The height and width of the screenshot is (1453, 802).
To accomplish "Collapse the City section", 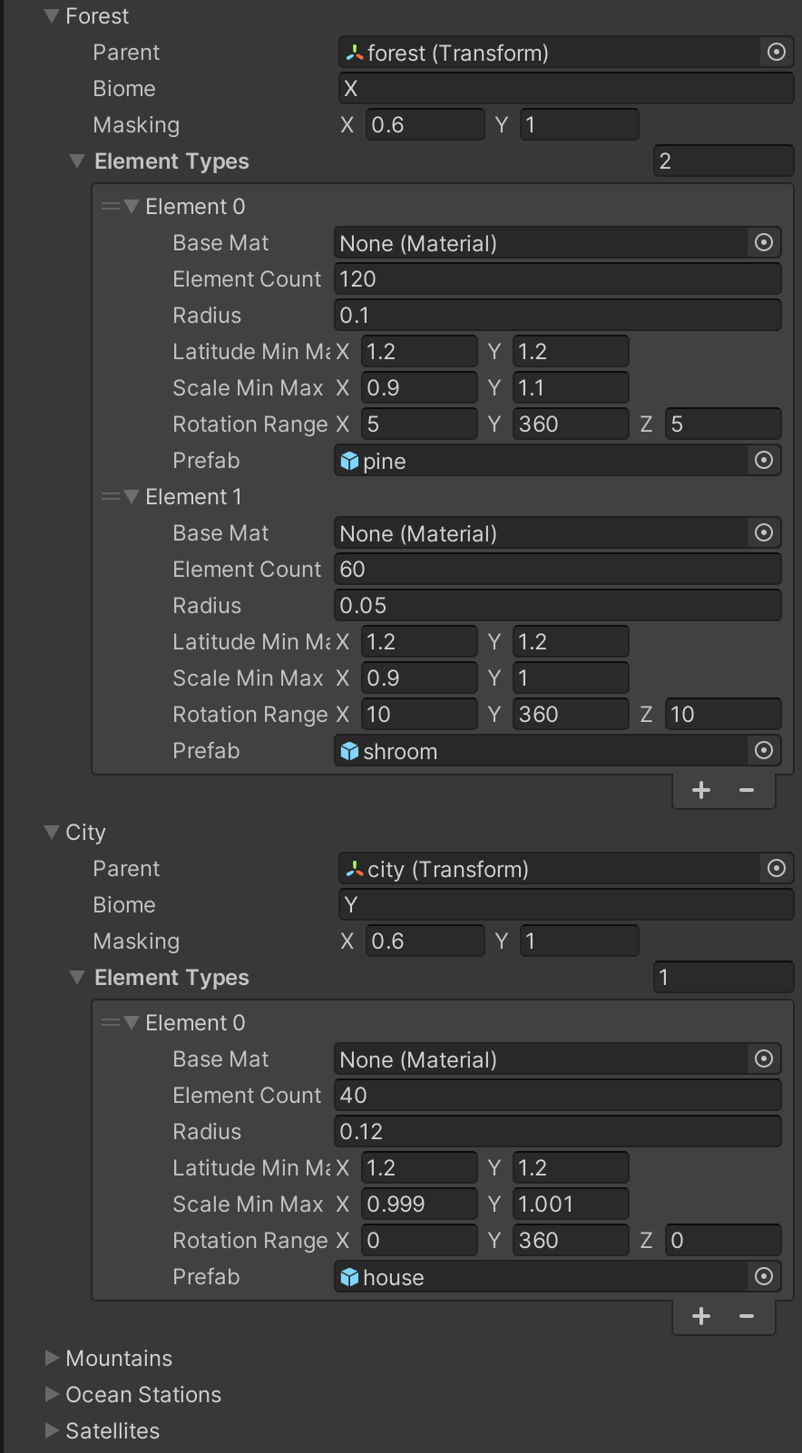I will pyautogui.click(x=52, y=833).
